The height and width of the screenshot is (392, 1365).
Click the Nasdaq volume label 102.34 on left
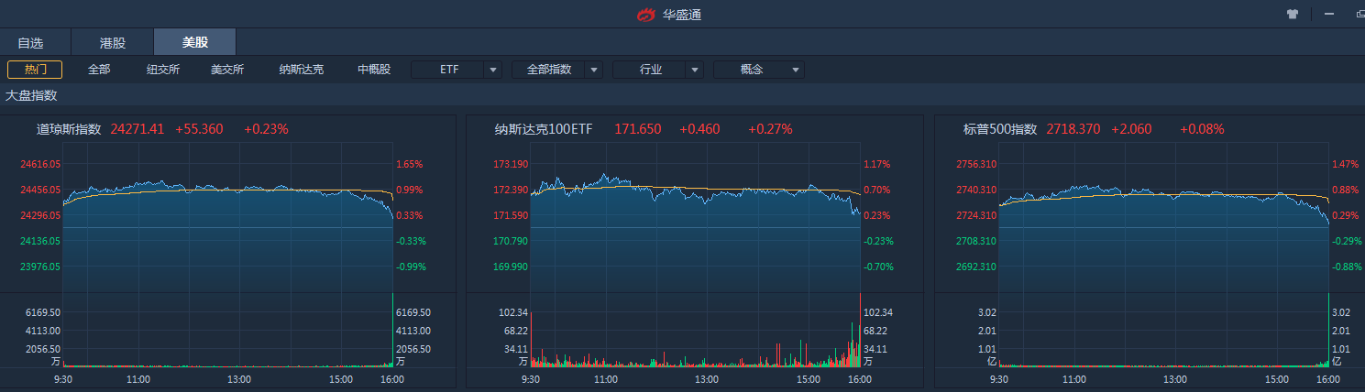512,312
